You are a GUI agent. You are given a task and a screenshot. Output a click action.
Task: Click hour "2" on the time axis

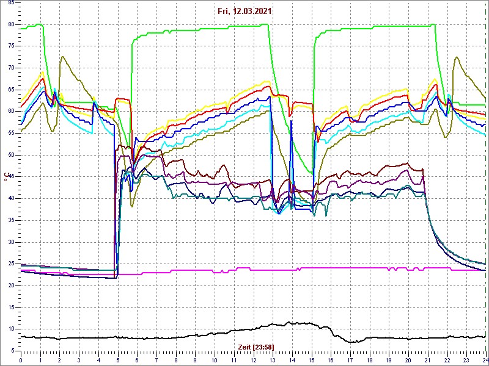click(x=59, y=360)
